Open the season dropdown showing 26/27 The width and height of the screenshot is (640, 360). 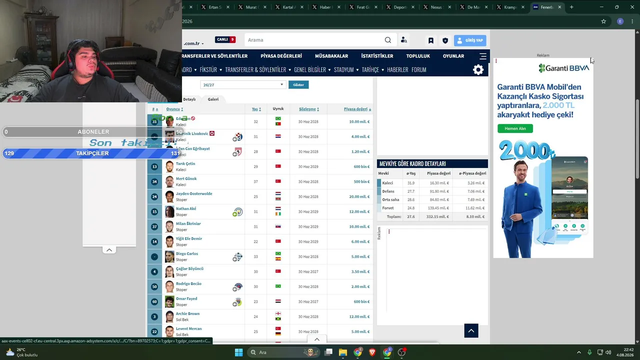[243, 85]
